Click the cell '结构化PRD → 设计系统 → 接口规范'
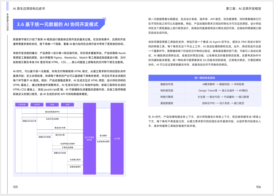 coord(223,103)
